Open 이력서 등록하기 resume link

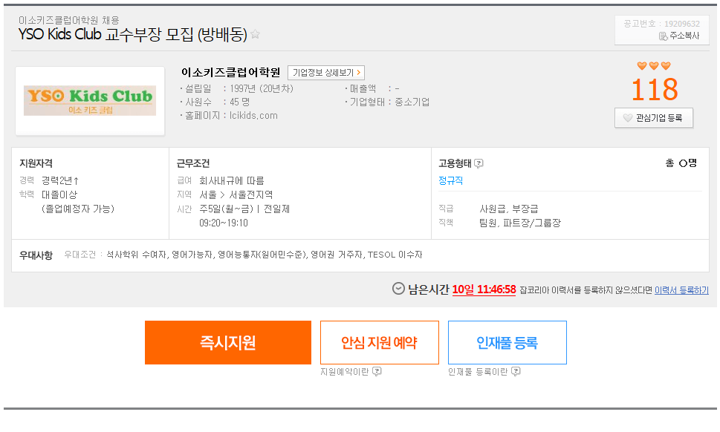pos(681,290)
